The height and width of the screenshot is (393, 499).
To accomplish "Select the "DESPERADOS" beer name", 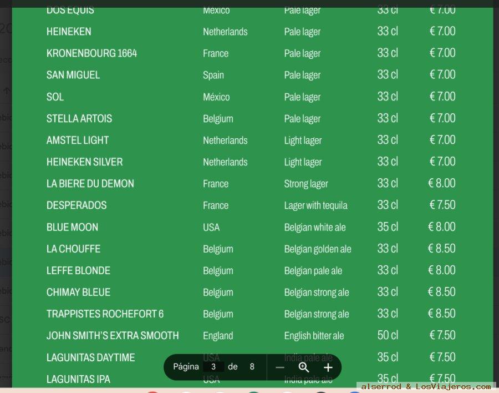I will point(77,205).
